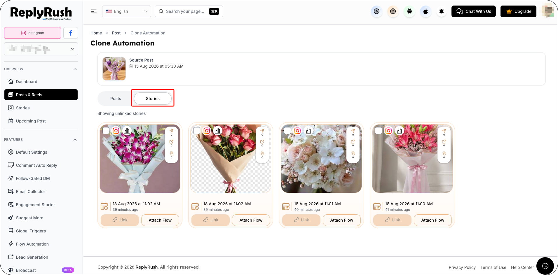Switch to the Posts tab

[x=116, y=99]
